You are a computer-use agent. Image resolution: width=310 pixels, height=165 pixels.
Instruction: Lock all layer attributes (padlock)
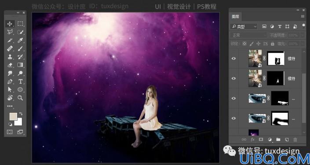(273, 43)
